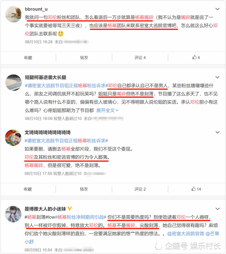Open username 短腿柯基逆袭大长腿

tap(45, 77)
